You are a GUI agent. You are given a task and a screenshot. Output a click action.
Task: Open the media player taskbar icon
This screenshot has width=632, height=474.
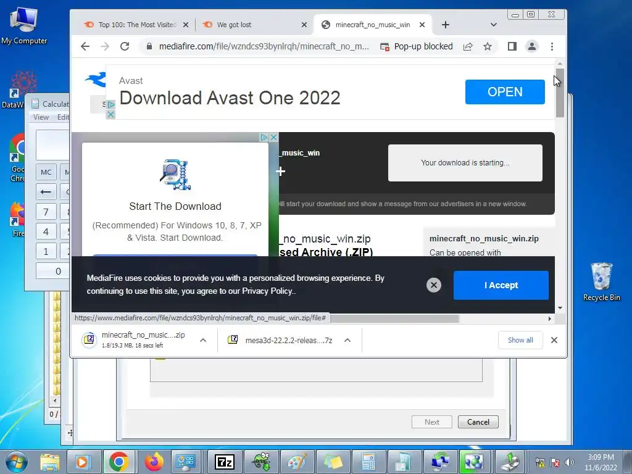(x=83, y=462)
